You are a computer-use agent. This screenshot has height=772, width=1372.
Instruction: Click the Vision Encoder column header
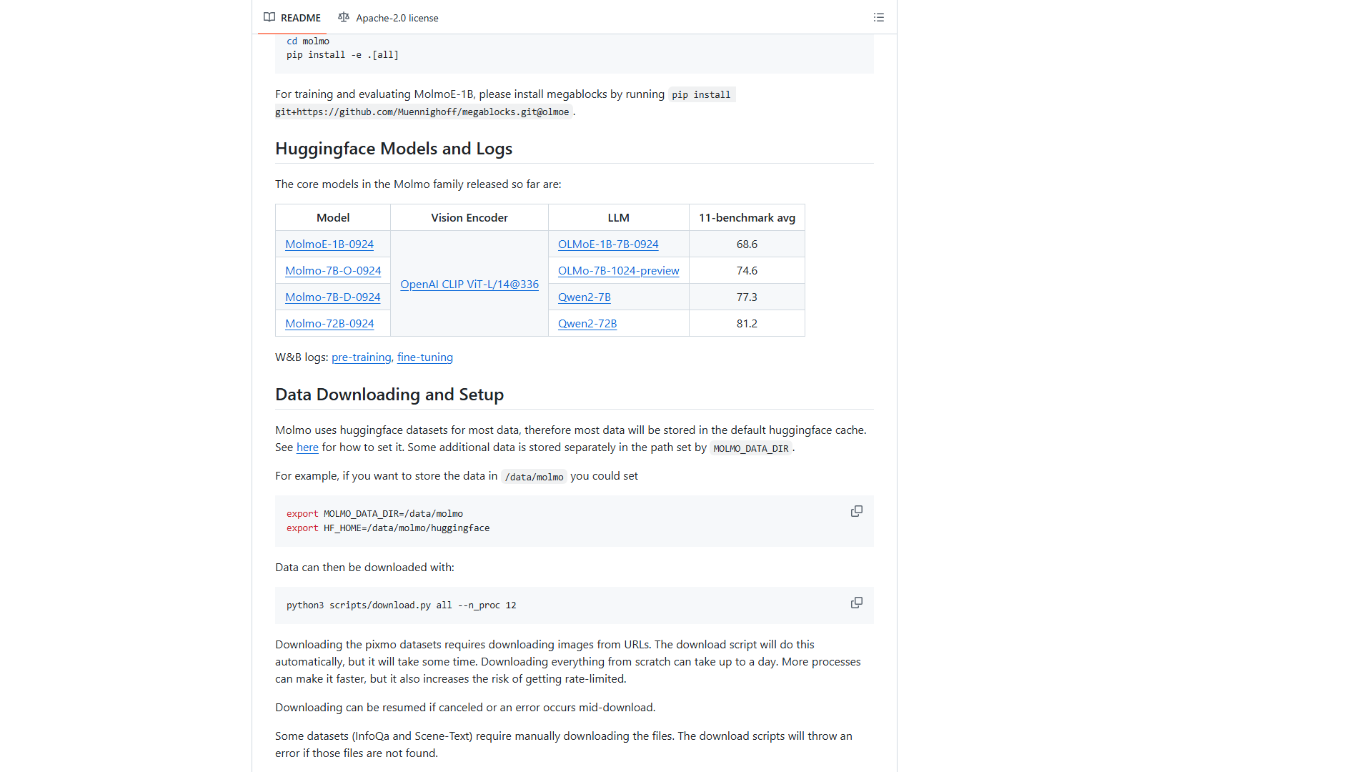469,217
